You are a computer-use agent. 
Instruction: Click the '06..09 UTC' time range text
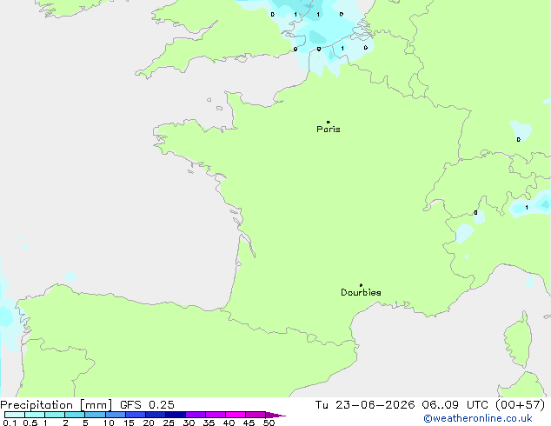pos(455,405)
